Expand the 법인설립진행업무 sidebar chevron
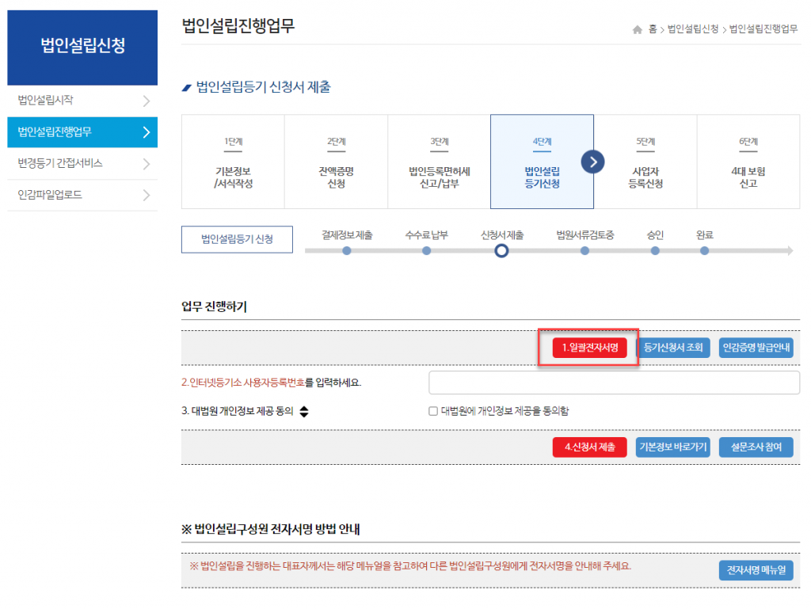811x609 pixels. 147,132
